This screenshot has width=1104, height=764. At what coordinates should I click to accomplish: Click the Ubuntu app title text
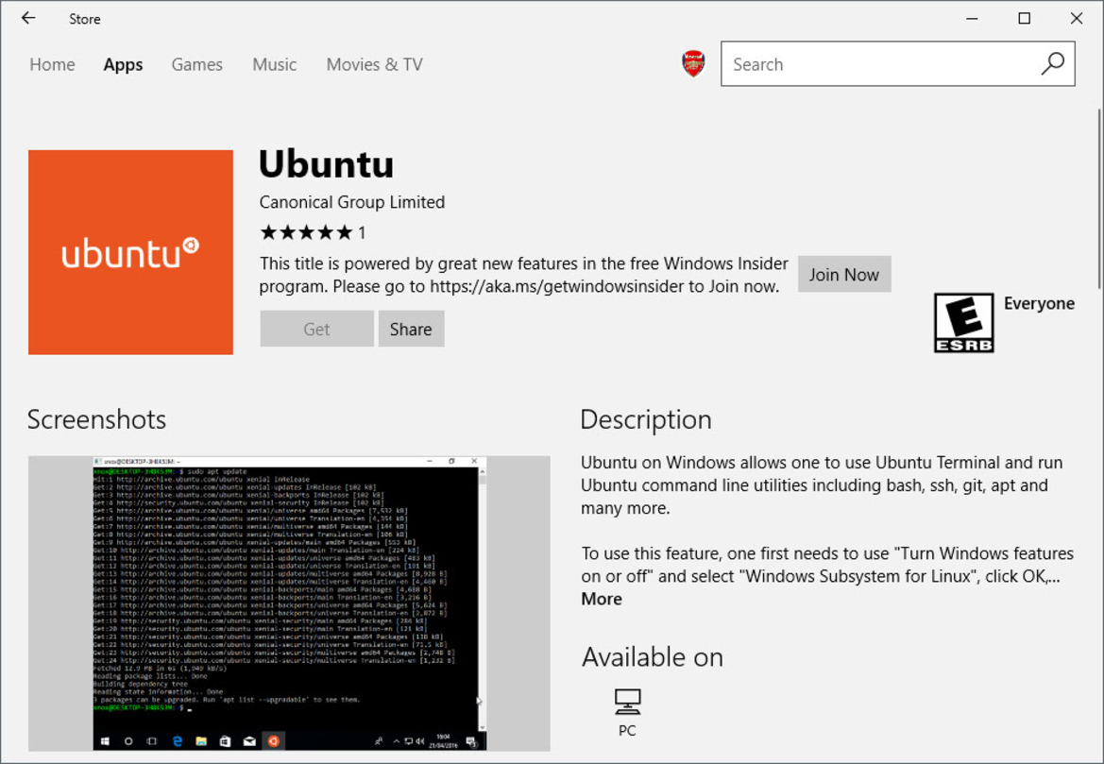click(x=326, y=164)
